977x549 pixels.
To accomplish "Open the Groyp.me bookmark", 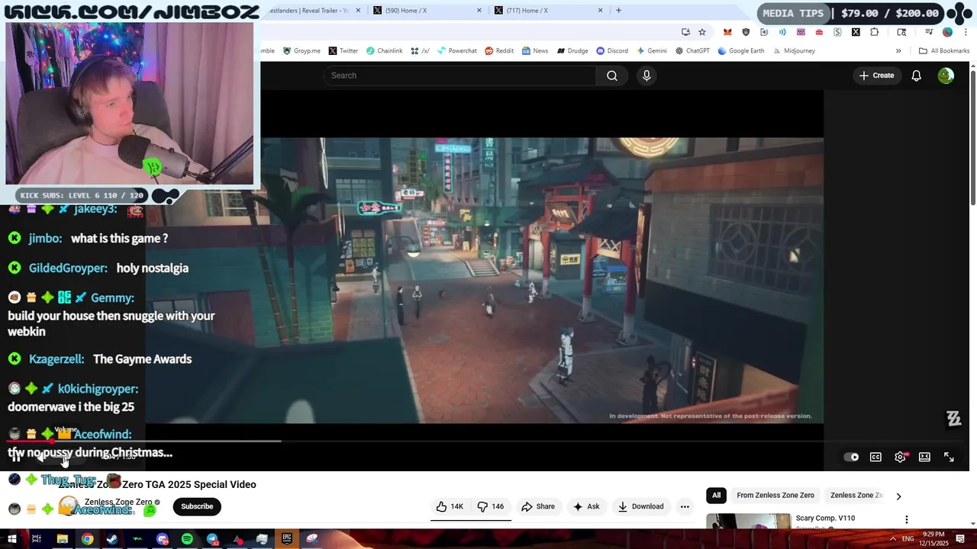I will coord(301,51).
